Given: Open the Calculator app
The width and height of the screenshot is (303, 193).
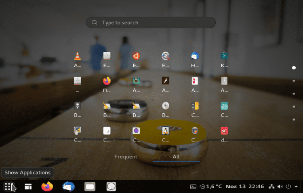Looking at the screenshot, I should [195, 106].
